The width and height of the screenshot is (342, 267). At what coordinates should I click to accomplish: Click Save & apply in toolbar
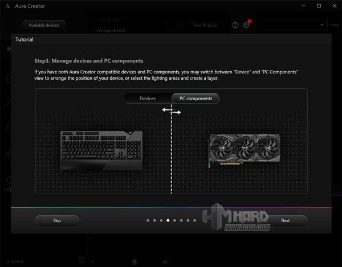click(205, 25)
